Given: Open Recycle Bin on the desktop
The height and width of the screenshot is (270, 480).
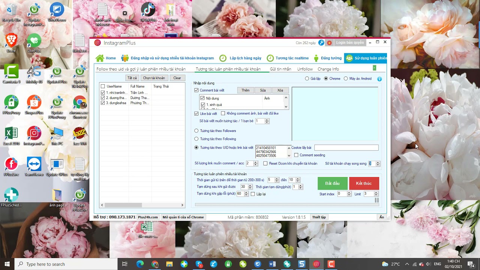Looking at the screenshot, I should click(x=11, y=12).
